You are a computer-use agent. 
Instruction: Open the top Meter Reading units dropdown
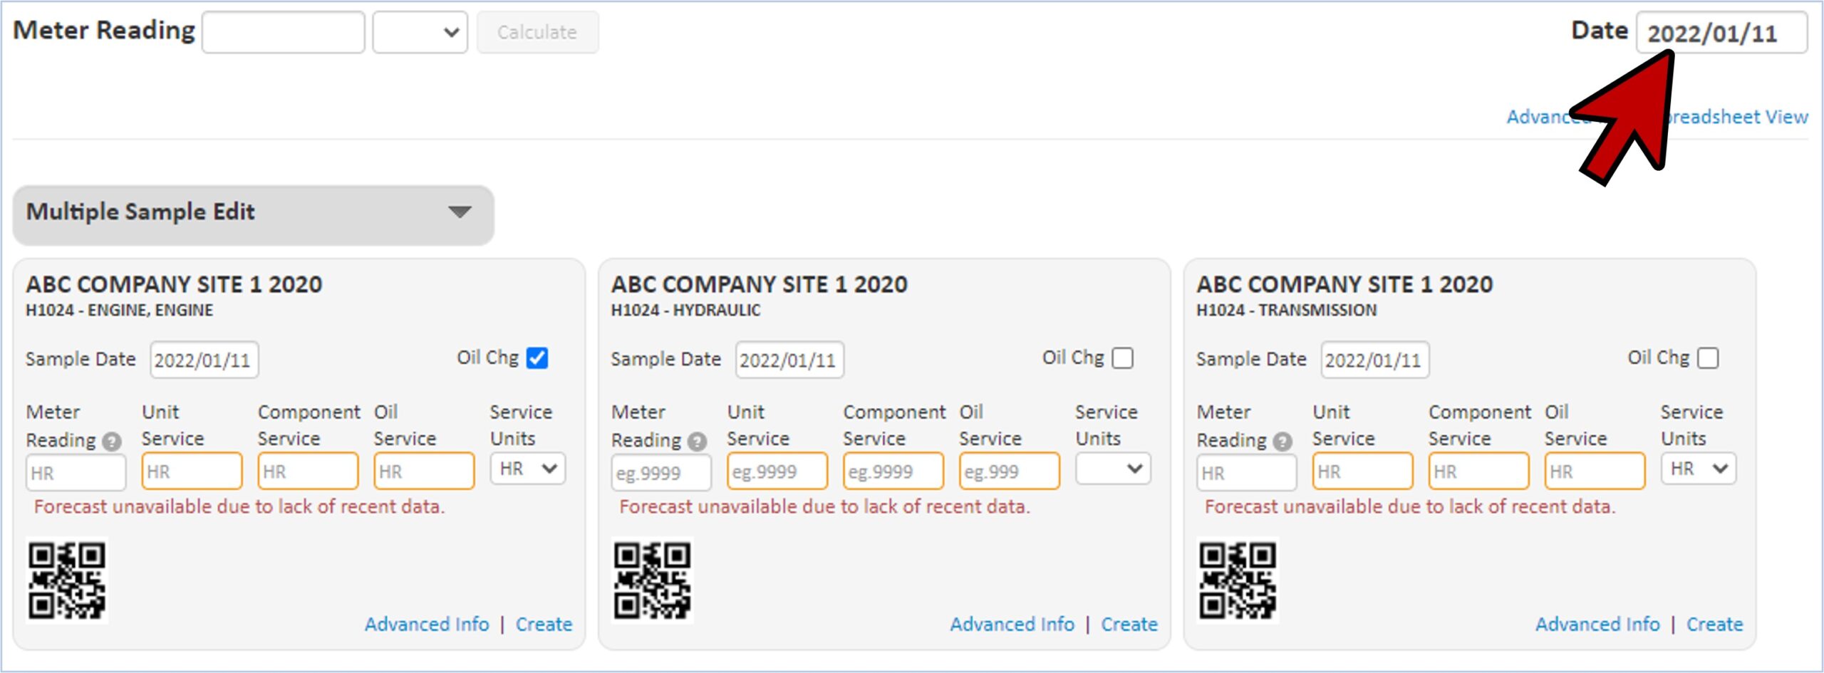pyautogui.click(x=420, y=33)
